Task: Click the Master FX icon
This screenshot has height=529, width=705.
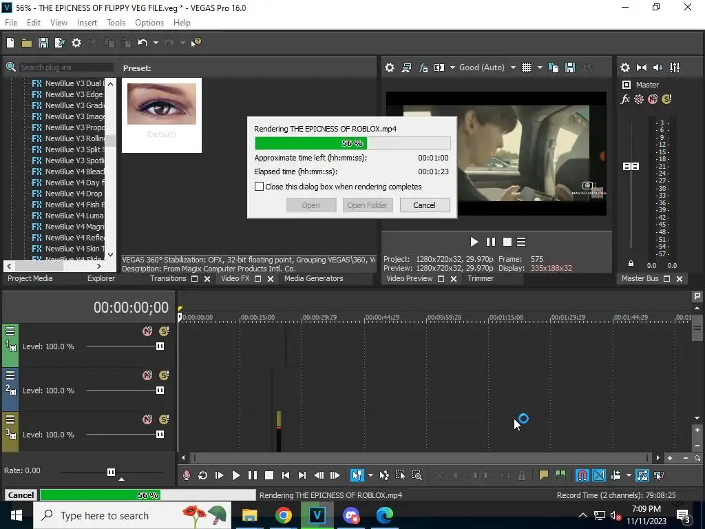Action: pyautogui.click(x=625, y=99)
